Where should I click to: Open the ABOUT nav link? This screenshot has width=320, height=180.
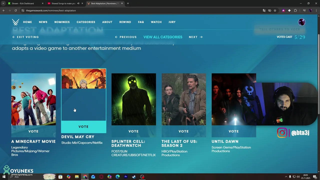(107, 22)
